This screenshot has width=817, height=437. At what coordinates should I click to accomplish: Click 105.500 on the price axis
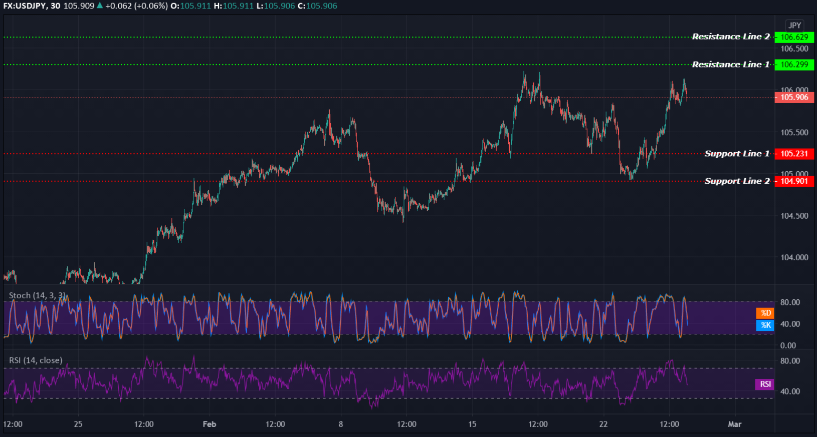pyautogui.click(x=794, y=133)
